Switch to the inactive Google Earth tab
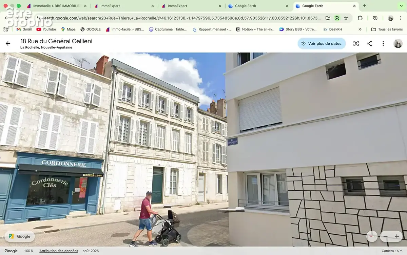407x255 pixels. (258, 6)
